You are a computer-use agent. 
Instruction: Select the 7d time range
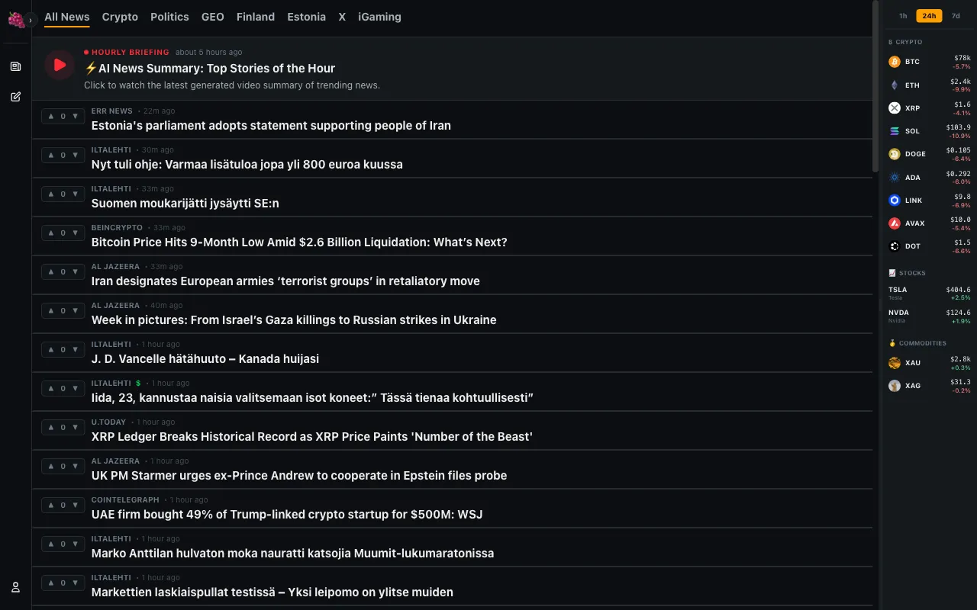pos(956,16)
